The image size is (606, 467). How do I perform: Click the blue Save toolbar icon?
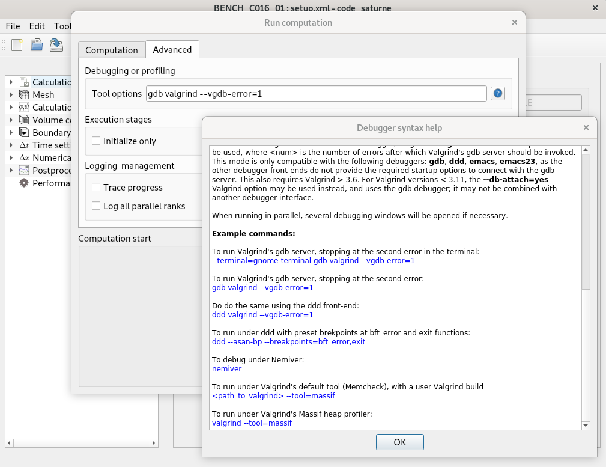pyautogui.click(x=56, y=45)
